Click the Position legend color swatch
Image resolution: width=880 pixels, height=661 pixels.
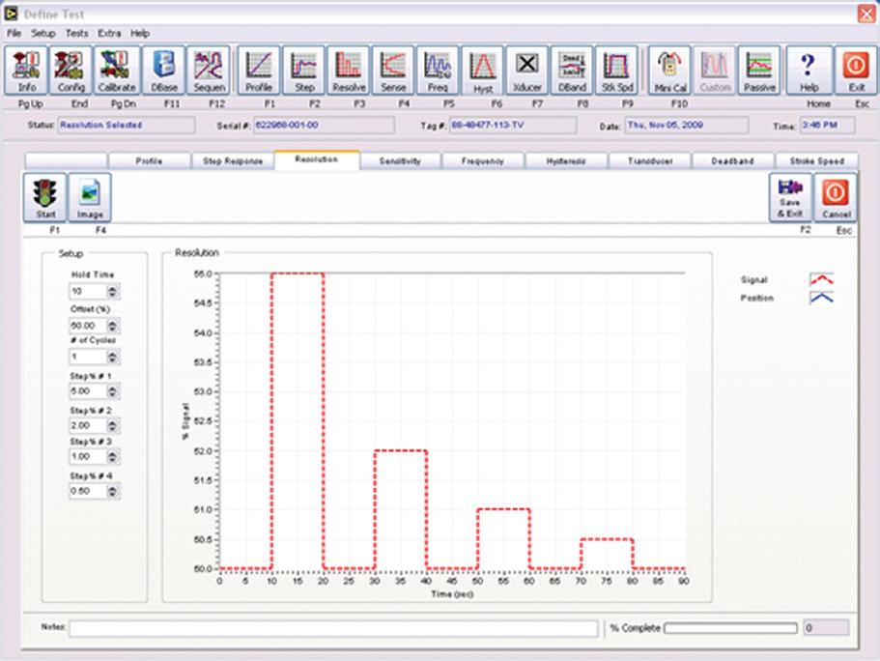(821, 298)
